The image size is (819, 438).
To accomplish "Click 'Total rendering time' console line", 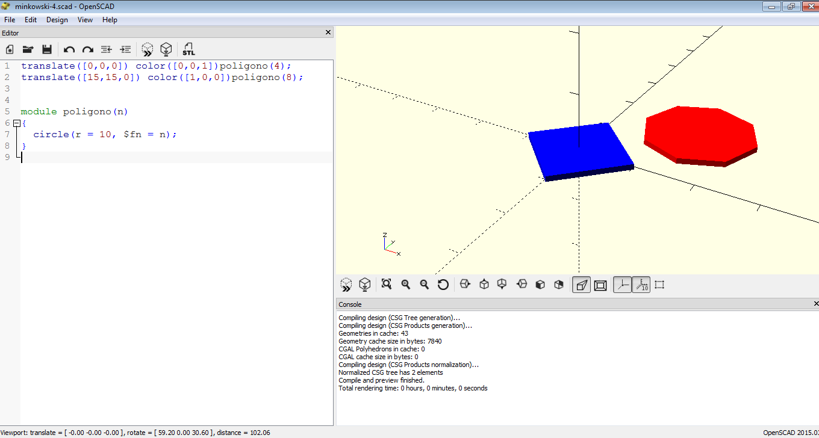I will [413, 388].
